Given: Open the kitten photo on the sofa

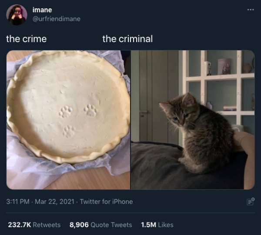Looking at the screenshot, I should coord(193,119).
